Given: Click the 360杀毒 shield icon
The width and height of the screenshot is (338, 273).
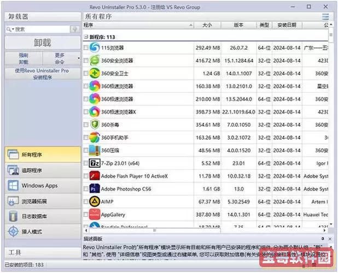Looking at the screenshot, I should 95,124.
